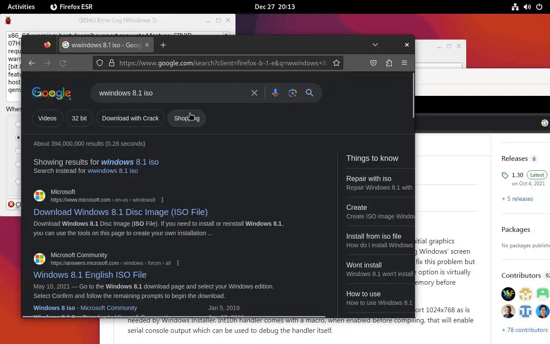Open release tag 1.30 on GitHub
550x344 pixels.
click(517, 175)
